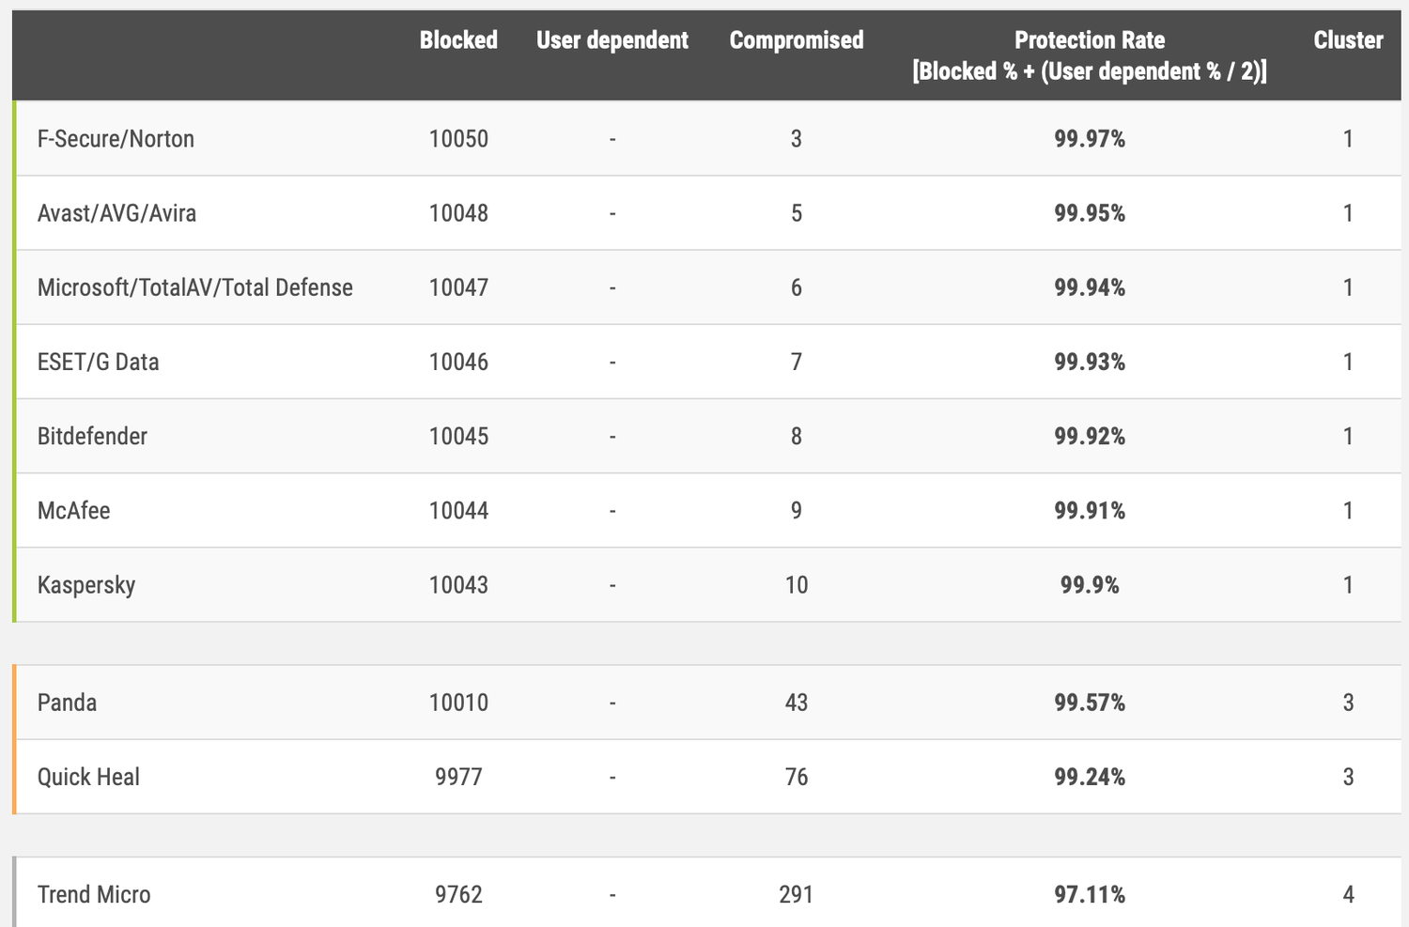1409x927 pixels.
Task: Select the Avast/AVG/Avira vendor name
Action: 116,213
